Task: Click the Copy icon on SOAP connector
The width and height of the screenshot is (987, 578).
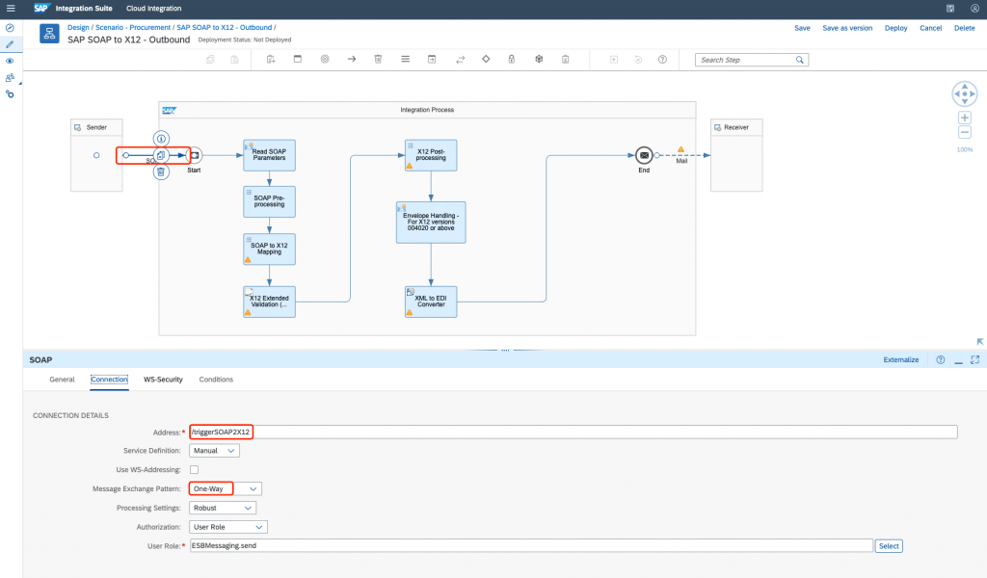Action: pos(161,155)
